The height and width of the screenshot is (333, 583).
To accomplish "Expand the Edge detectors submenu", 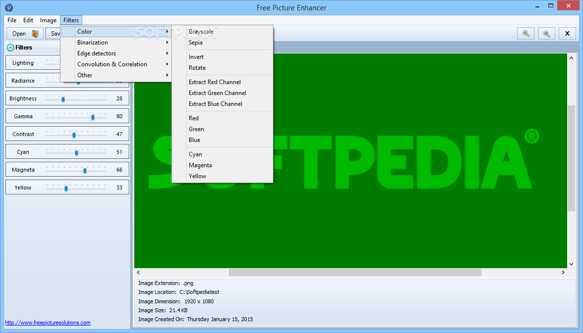I will pos(116,53).
